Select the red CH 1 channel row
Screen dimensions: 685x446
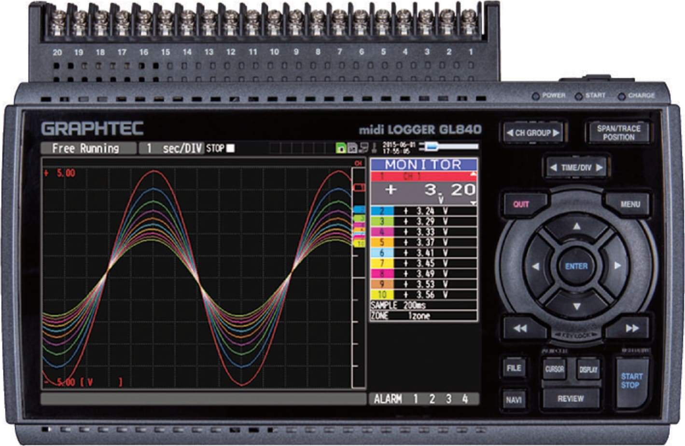(424, 176)
